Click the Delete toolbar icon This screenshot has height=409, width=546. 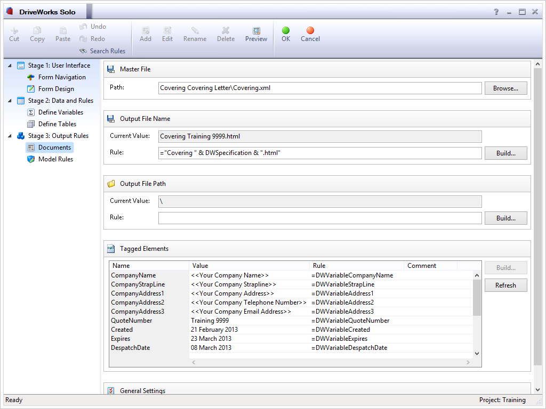226,30
